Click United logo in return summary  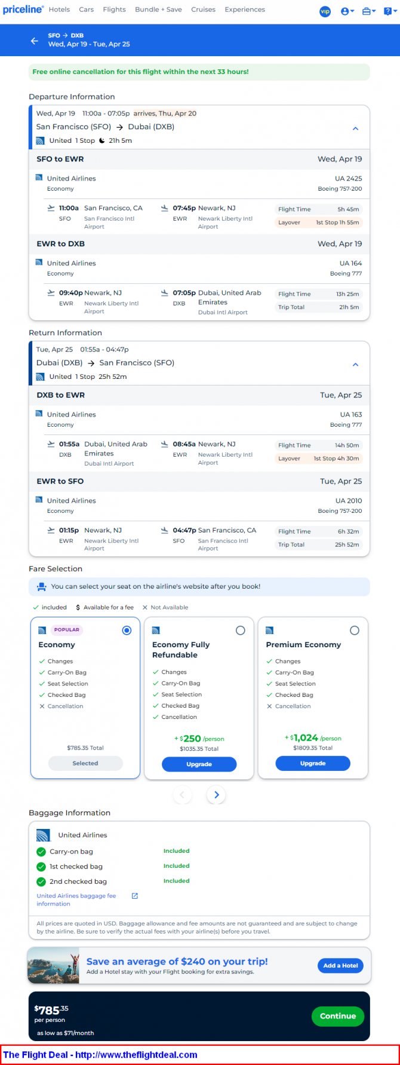tap(40, 377)
